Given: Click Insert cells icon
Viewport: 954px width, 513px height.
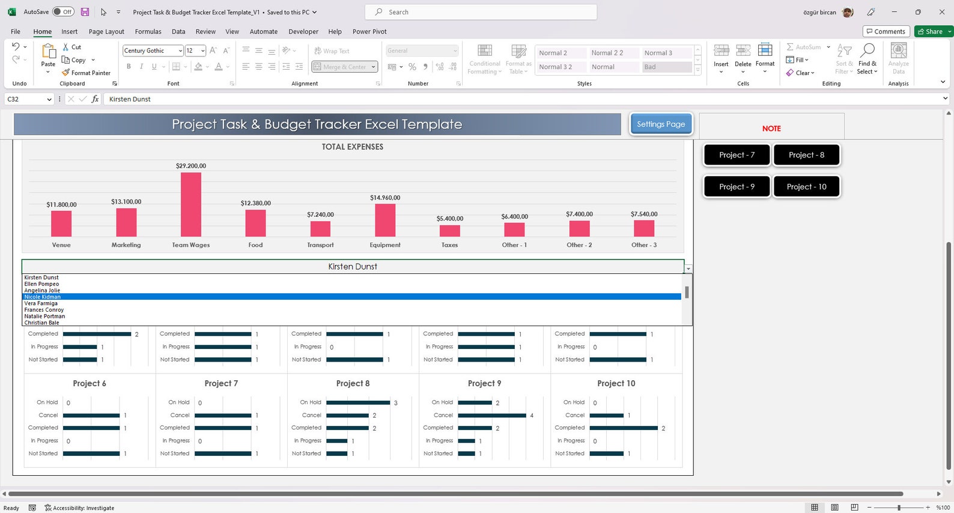Looking at the screenshot, I should (721, 52).
